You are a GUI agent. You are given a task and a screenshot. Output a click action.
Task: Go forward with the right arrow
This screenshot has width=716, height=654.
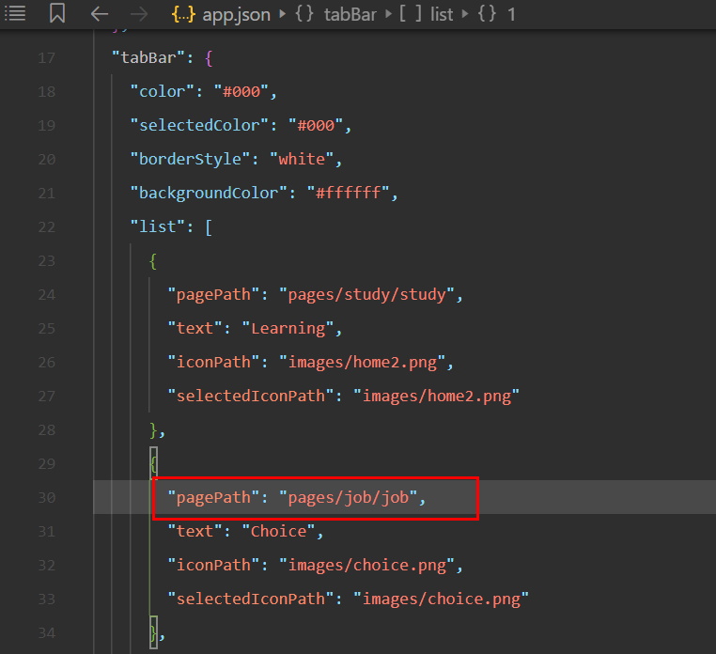point(139,14)
